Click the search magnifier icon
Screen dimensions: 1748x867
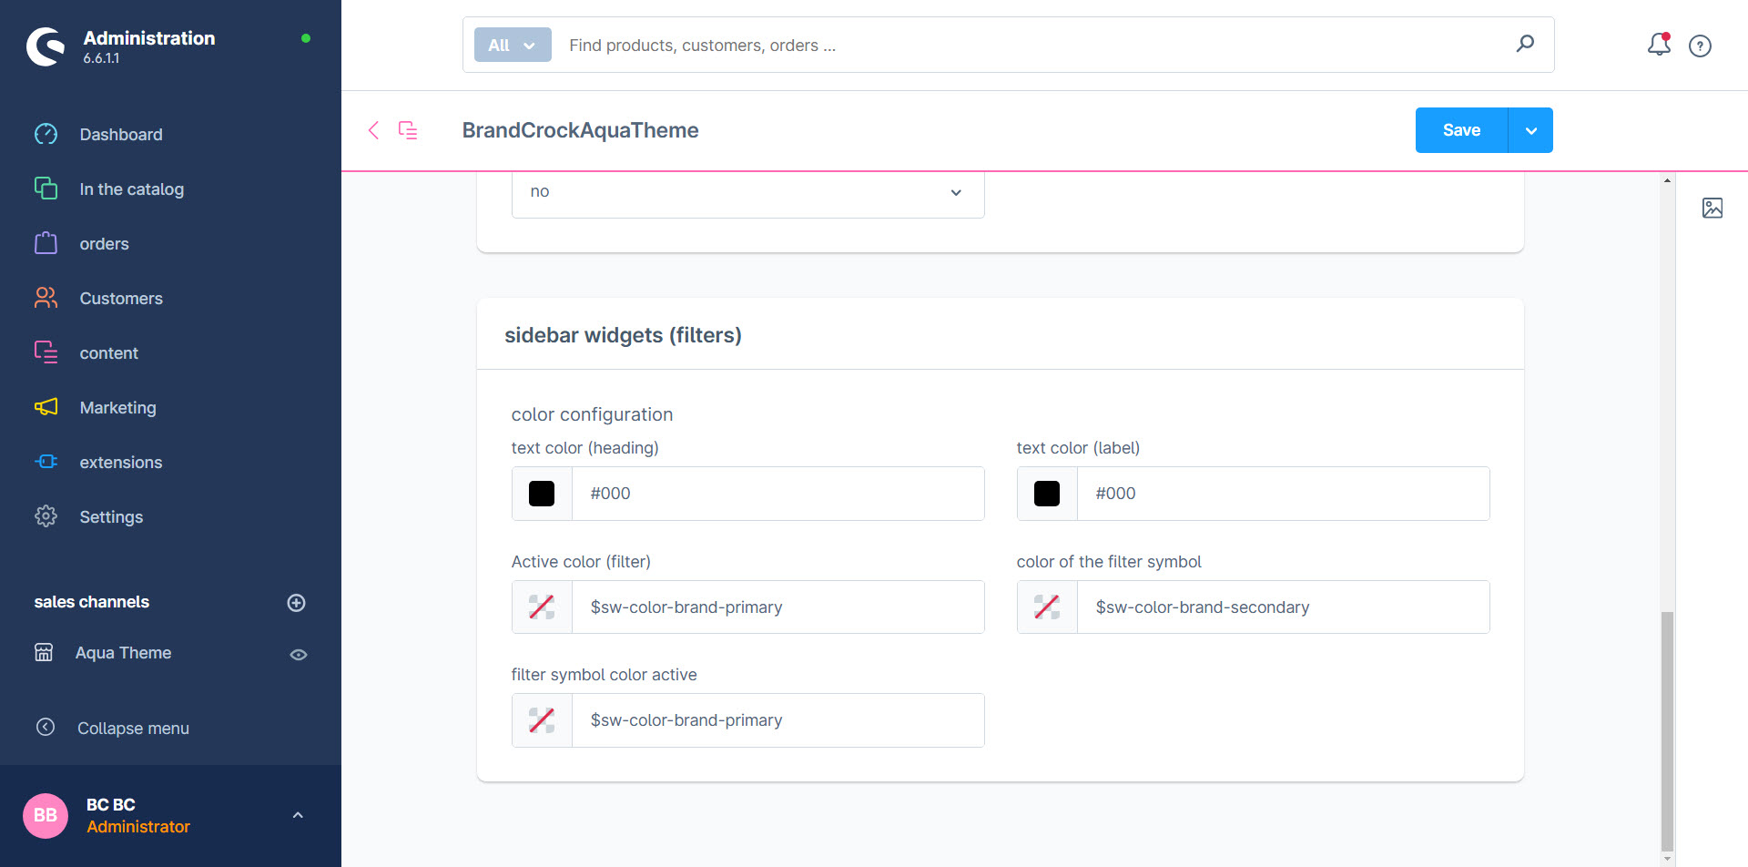click(x=1525, y=44)
